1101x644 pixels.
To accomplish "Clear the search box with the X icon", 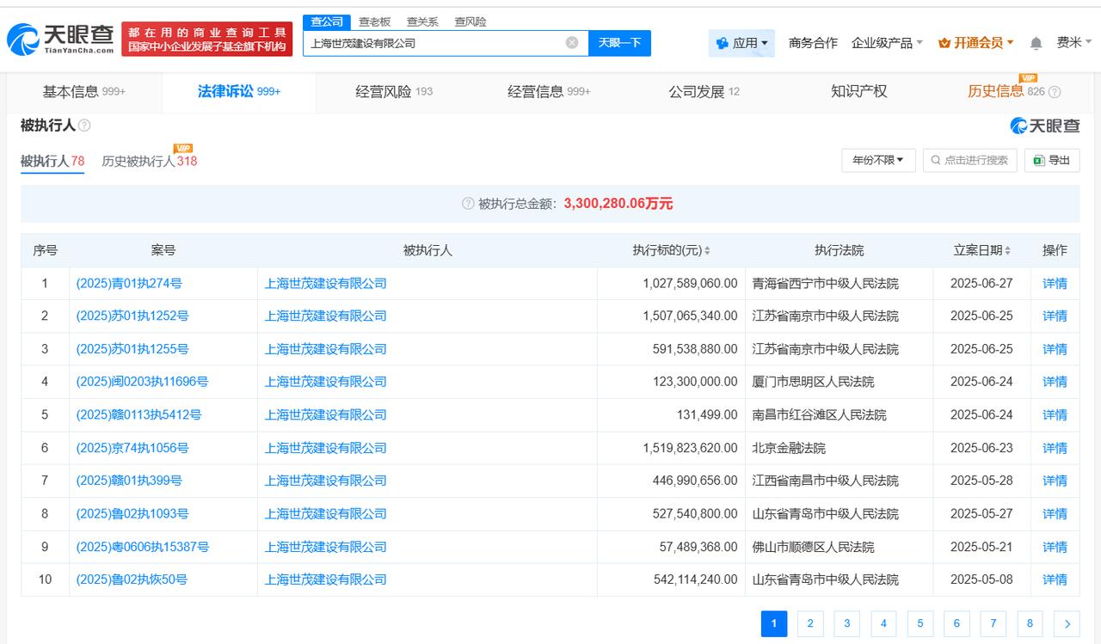I will coord(572,43).
